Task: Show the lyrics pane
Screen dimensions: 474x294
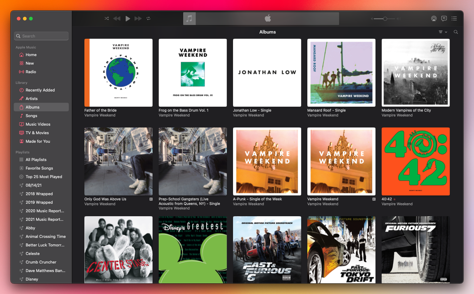Action: click(444, 18)
